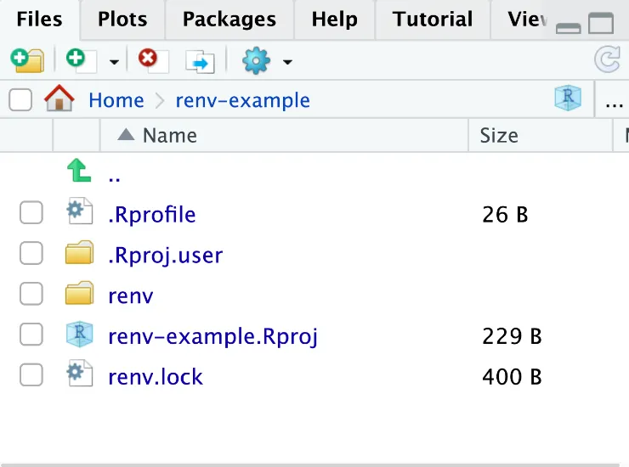Click the Home house icon

(59, 99)
